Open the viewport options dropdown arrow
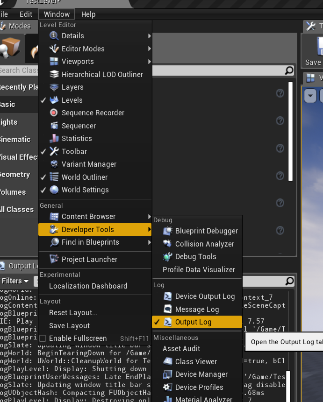The image size is (323, 402). click(x=310, y=96)
